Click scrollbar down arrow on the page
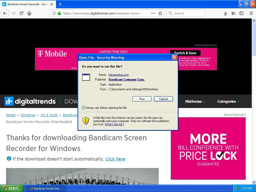This screenshot has height=192, width=256. [x=254, y=182]
